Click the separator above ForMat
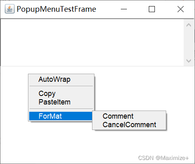195x164 pixels. (61, 109)
